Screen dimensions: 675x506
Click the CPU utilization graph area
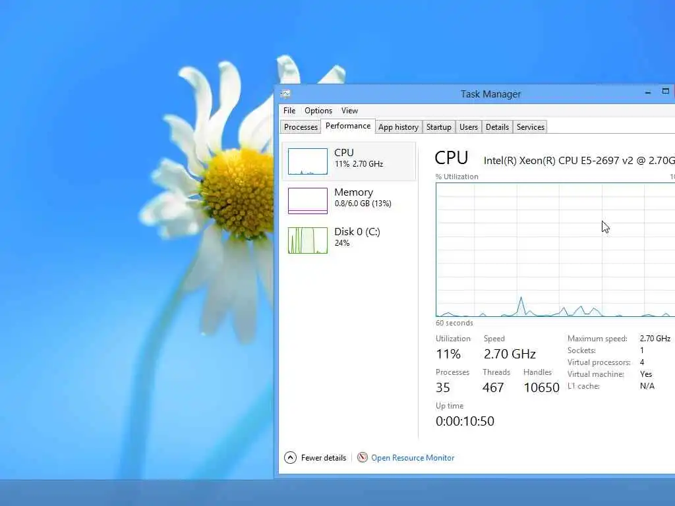coord(555,250)
